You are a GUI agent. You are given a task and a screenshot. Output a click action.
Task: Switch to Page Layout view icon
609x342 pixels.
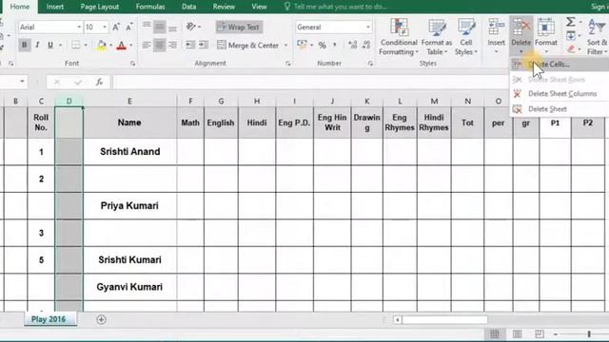pyautogui.click(x=517, y=333)
